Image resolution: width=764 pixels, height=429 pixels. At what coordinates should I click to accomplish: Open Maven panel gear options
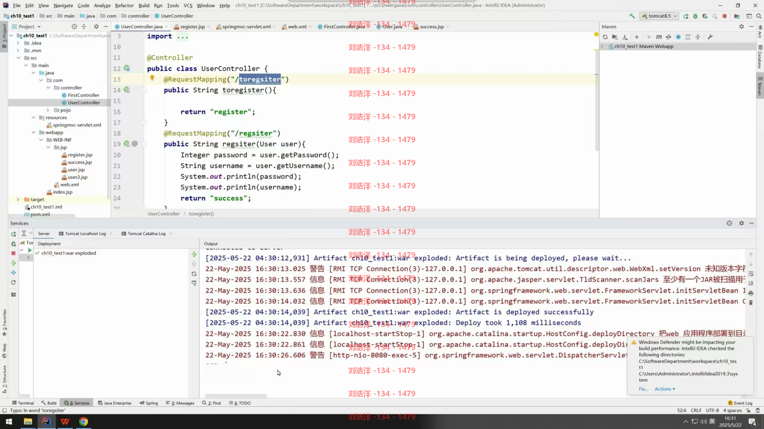(741, 26)
